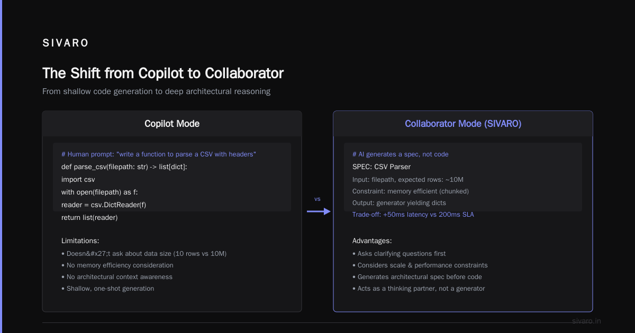Click the 'Trade-off: +50ms latency' line
The height and width of the screenshot is (333, 635).
coord(413,215)
